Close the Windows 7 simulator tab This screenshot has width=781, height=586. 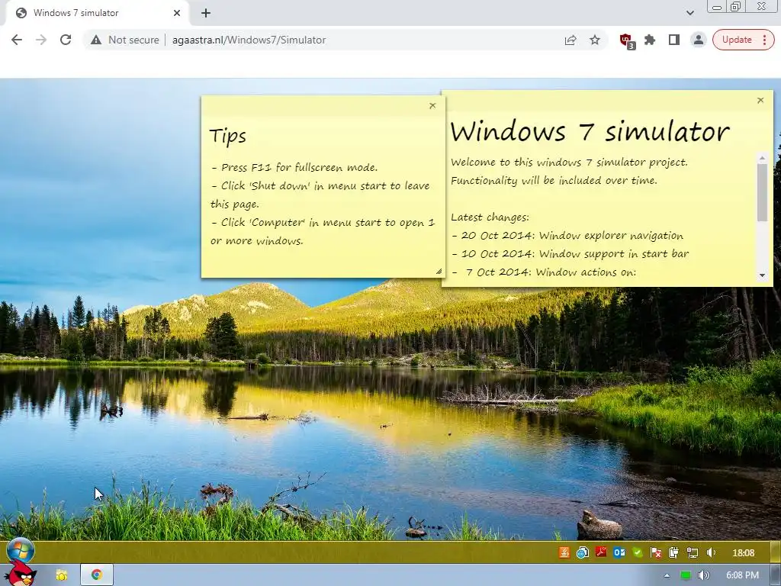click(x=177, y=13)
